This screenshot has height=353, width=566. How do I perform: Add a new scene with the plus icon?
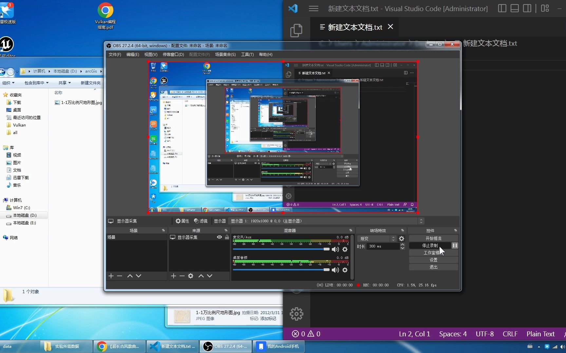click(x=111, y=276)
